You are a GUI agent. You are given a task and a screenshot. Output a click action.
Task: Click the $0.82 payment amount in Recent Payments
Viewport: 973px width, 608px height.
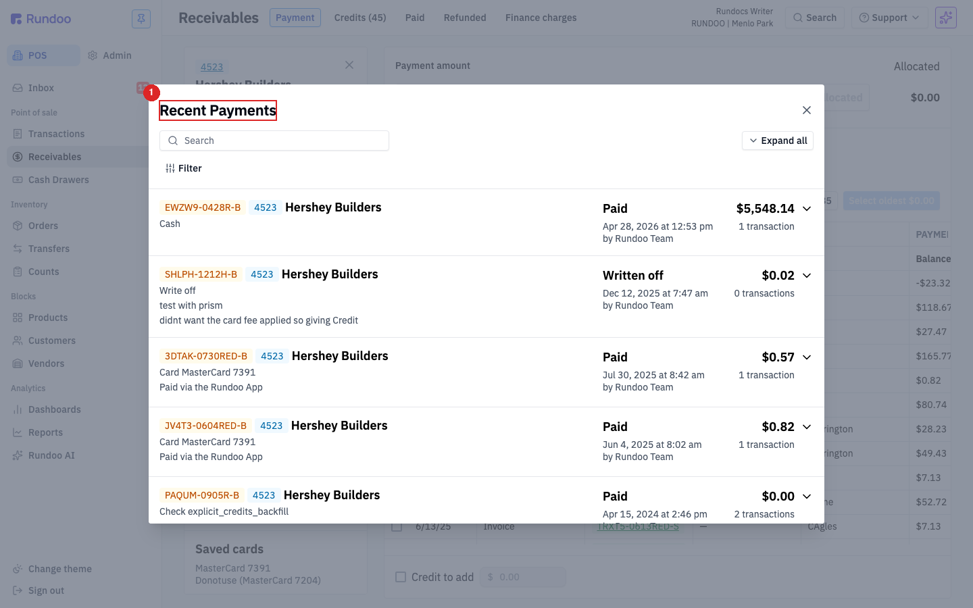[778, 427]
